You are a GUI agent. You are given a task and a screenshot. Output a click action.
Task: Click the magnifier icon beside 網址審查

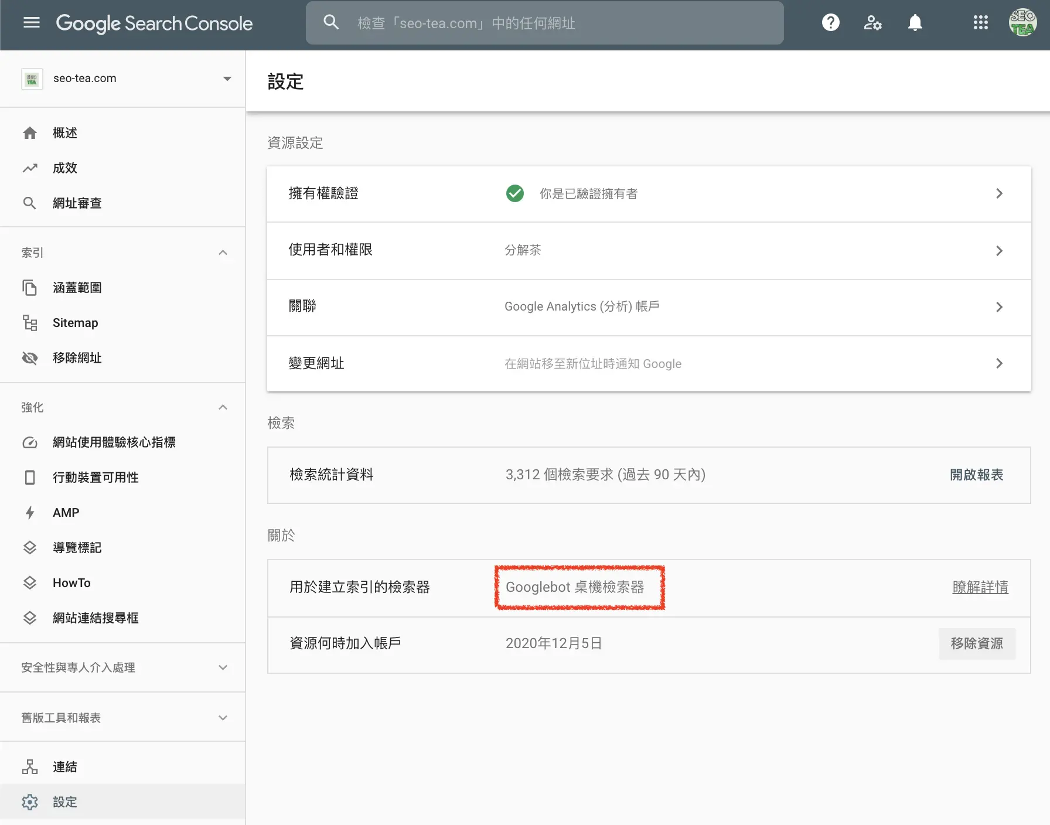[x=30, y=203]
